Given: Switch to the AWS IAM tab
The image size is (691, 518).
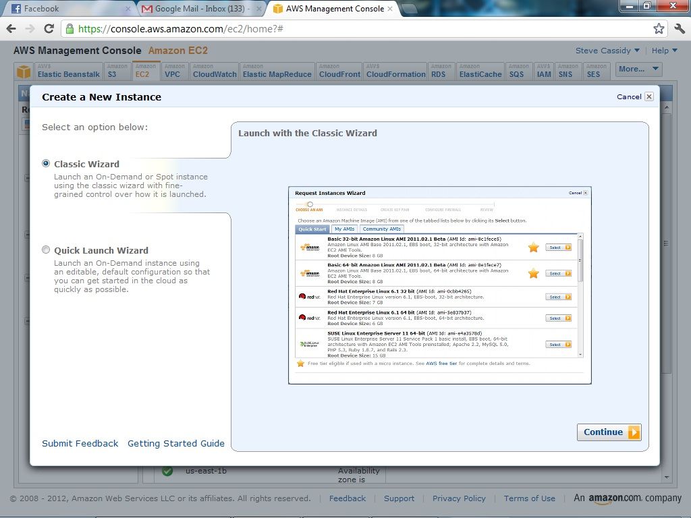Looking at the screenshot, I should coord(544,71).
